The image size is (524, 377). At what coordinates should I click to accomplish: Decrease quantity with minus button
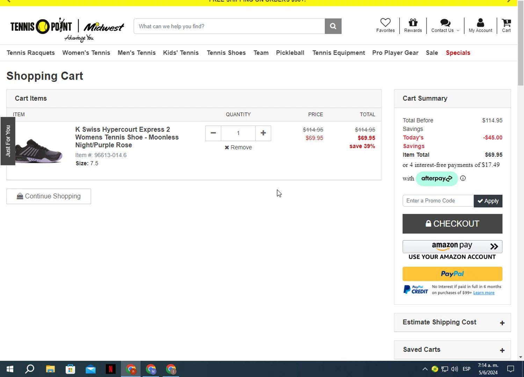coord(213,133)
